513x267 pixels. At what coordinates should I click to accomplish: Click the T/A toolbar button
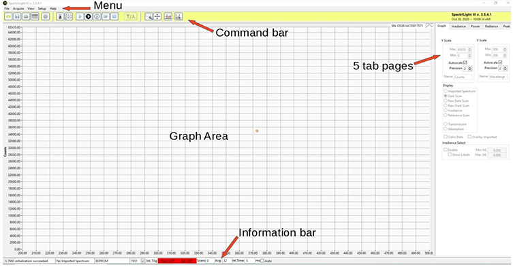pyautogui.click(x=131, y=17)
